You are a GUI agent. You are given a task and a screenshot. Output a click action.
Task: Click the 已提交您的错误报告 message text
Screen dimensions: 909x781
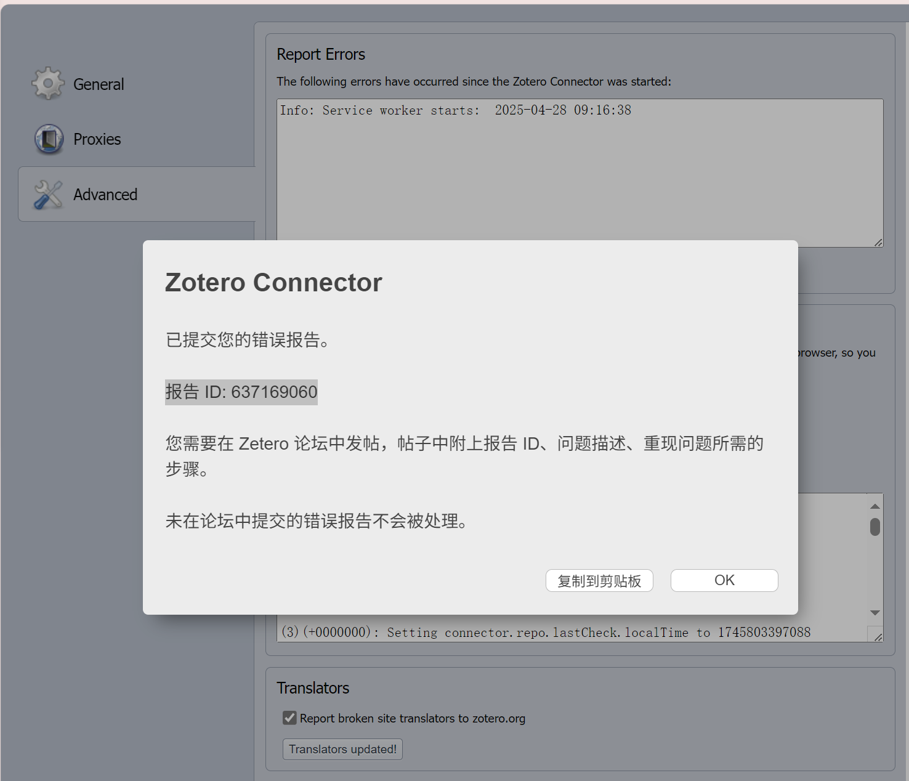coord(249,339)
